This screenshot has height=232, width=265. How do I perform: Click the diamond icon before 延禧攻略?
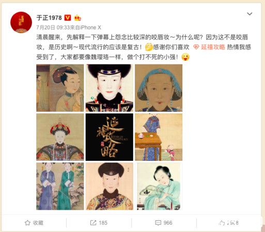tap(196, 47)
